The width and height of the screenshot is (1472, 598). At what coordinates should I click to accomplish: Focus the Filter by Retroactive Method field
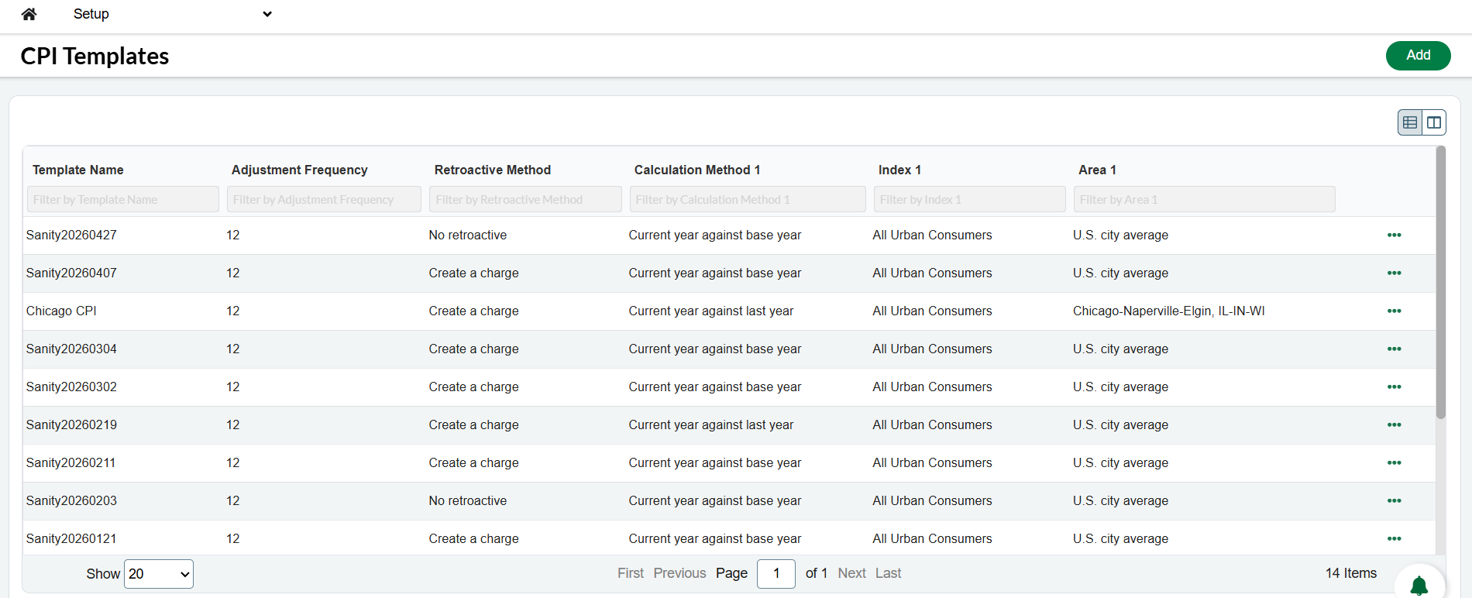tap(525, 199)
